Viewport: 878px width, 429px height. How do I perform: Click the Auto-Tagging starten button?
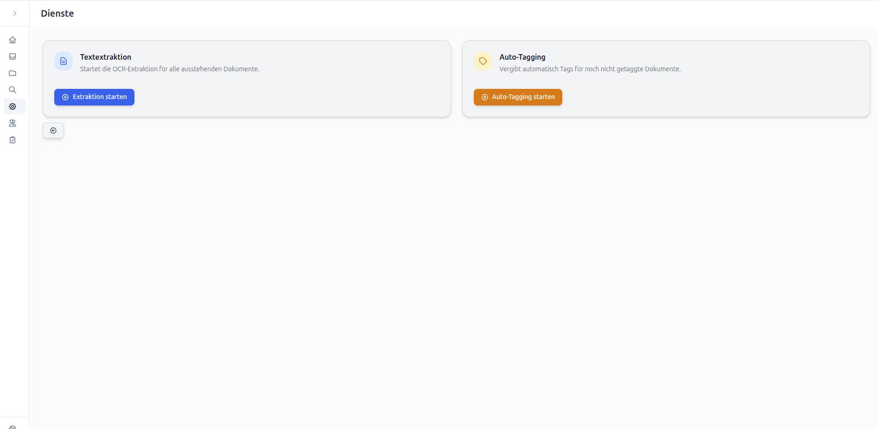518,97
